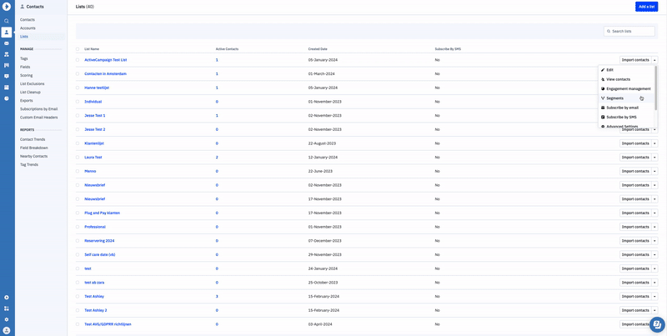Click Import contacts for ActiveCampaign Test List
The width and height of the screenshot is (667, 336).
click(x=635, y=60)
